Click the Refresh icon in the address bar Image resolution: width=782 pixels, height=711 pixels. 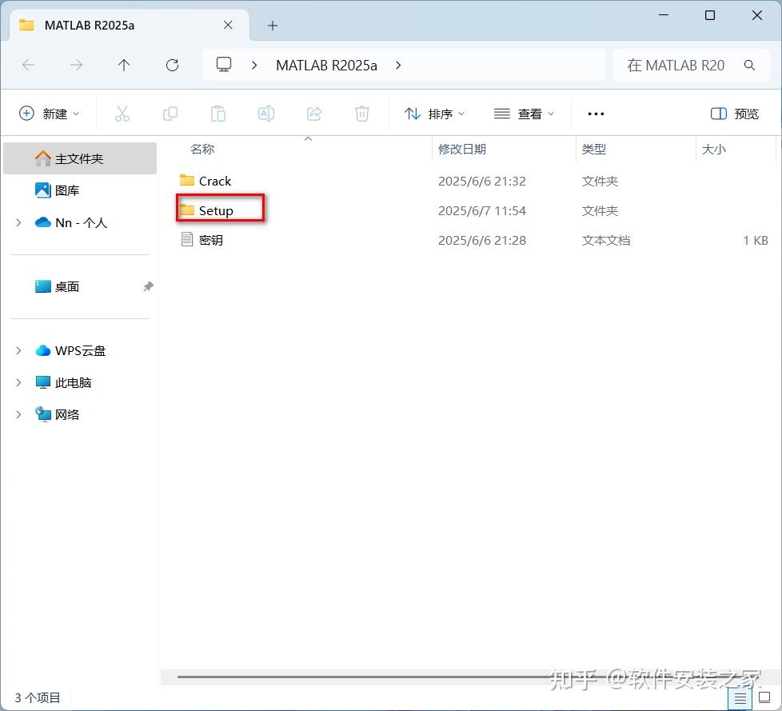tap(172, 66)
